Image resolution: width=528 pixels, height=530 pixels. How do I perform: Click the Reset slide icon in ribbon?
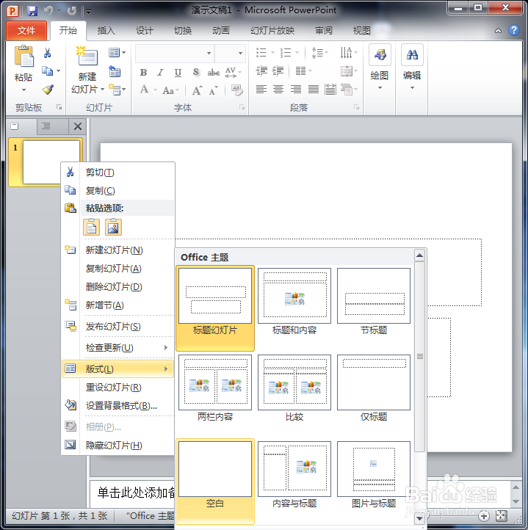tap(115, 71)
